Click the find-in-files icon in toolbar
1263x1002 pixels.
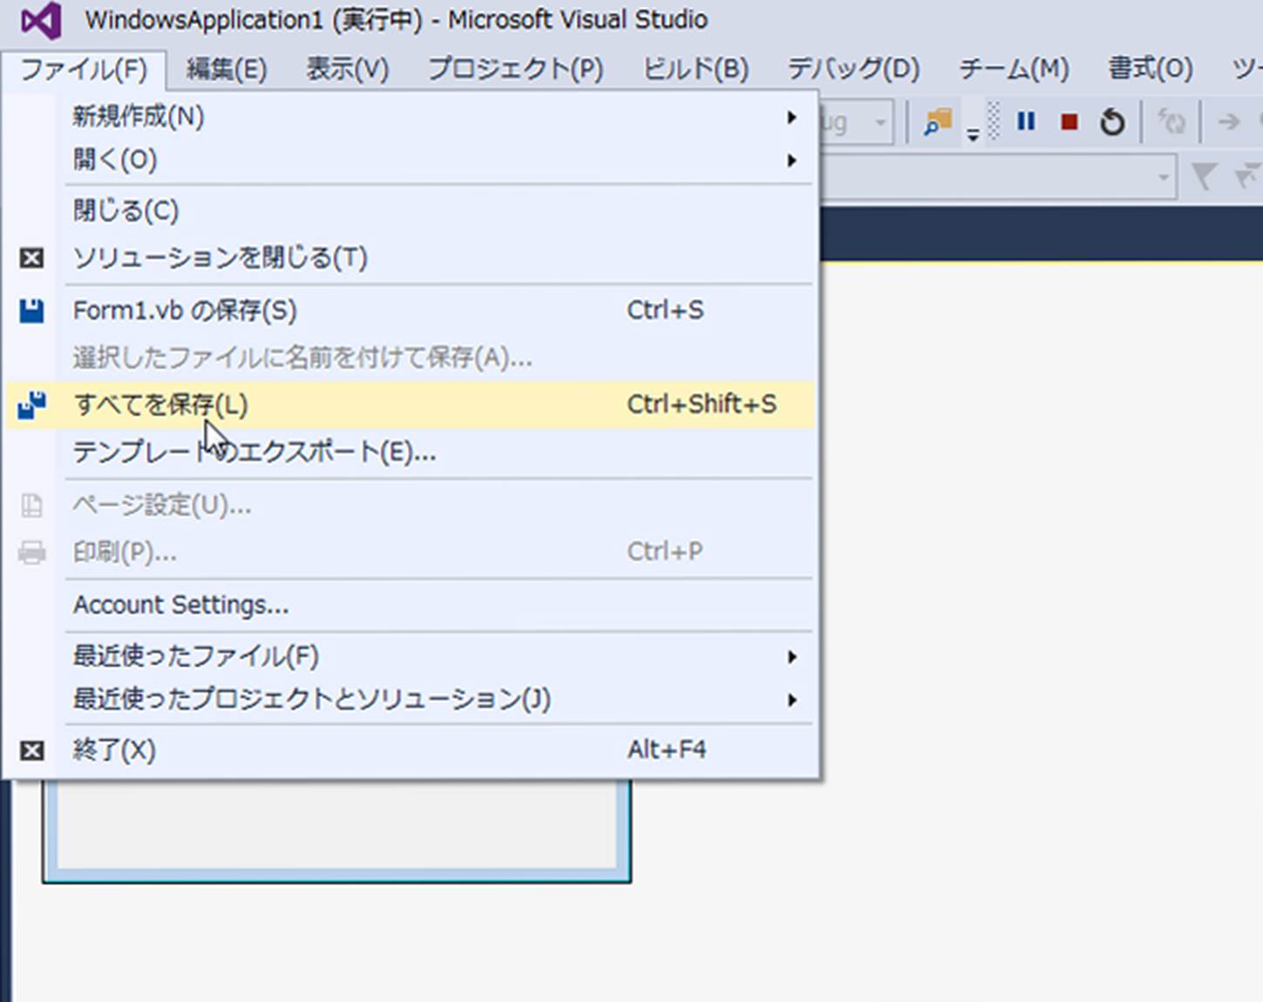pos(938,122)
